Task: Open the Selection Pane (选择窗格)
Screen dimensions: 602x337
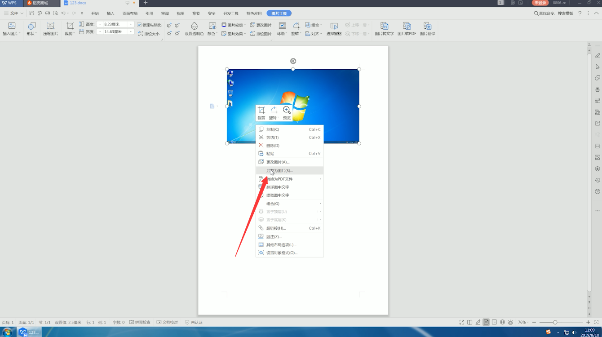Action: [x=334, y=29]
